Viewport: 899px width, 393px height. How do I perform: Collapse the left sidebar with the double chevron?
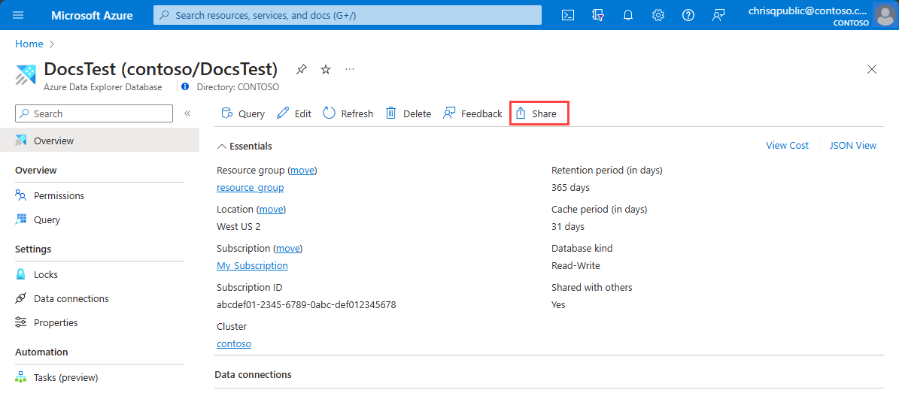187,113
